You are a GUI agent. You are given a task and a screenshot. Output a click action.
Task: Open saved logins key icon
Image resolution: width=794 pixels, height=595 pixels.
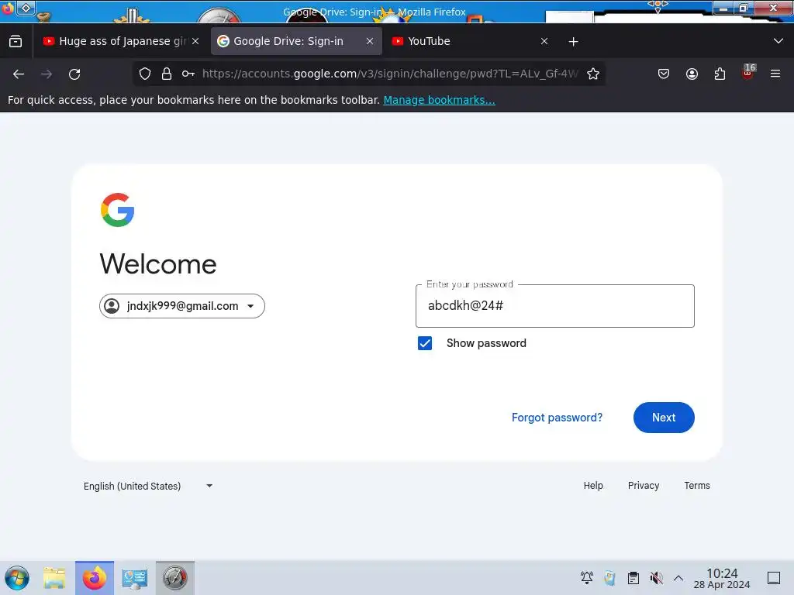188,74
